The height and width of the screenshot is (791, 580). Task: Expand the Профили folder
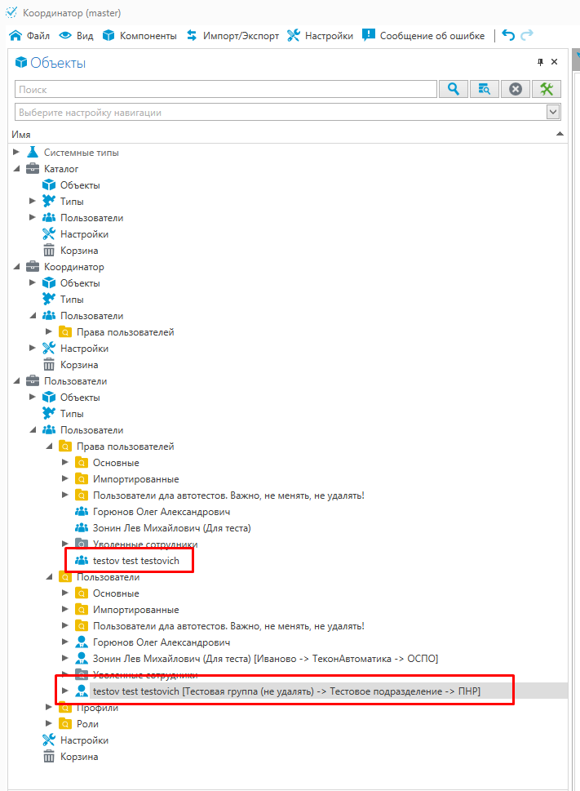tap(49, 708)
